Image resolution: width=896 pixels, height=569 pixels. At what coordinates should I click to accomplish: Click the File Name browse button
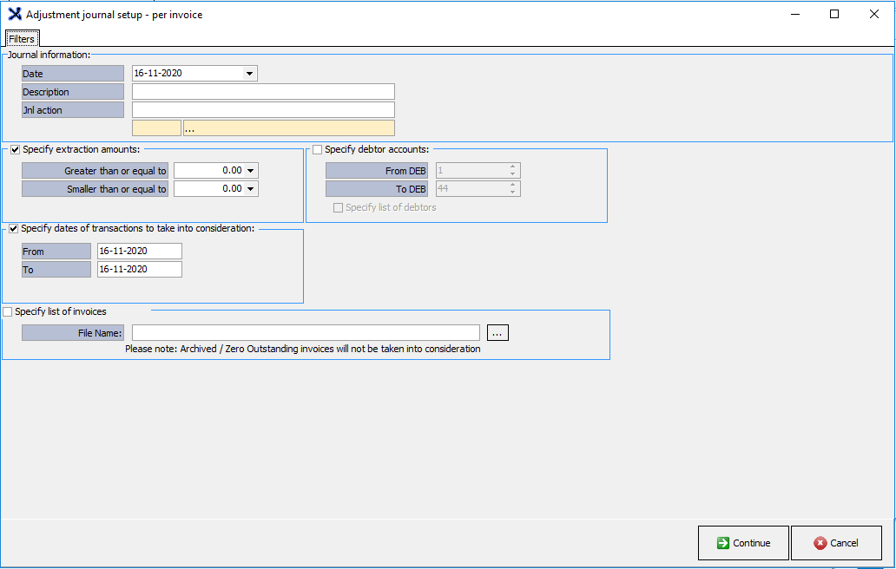click(x=497, y=333)
